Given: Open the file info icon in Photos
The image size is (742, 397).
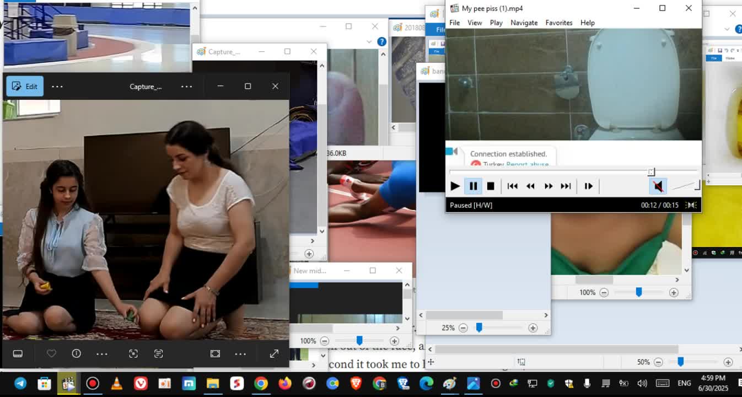Looking at the screenshot, I should click(x=76, y=353).
